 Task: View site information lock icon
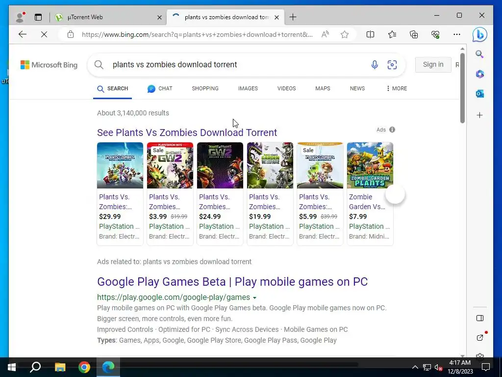pyautogui.click(x=71, y=34)
